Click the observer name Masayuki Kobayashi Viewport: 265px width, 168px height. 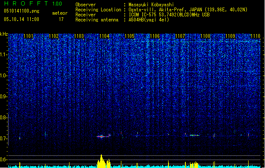pyautogui.click(x=151, y=5)
